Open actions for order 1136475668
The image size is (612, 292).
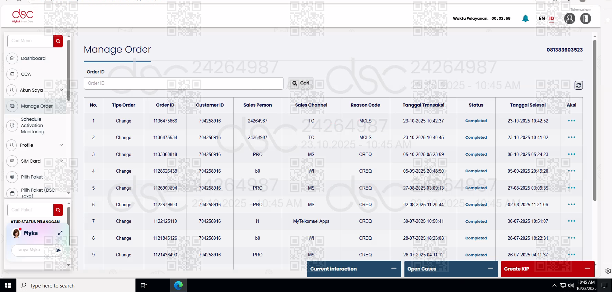point(571,121)
